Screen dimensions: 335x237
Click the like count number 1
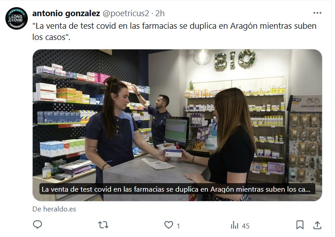point(178,226)
